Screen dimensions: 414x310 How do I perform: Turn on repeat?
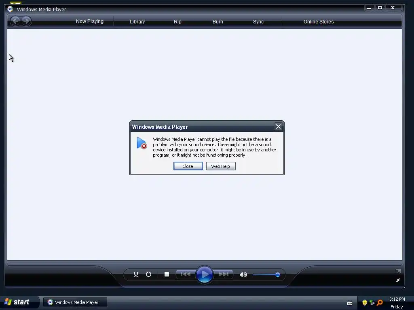pos(149,274)
